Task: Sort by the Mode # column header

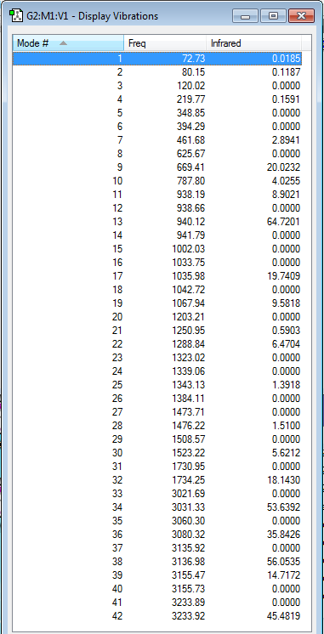Action: point(68,42)
